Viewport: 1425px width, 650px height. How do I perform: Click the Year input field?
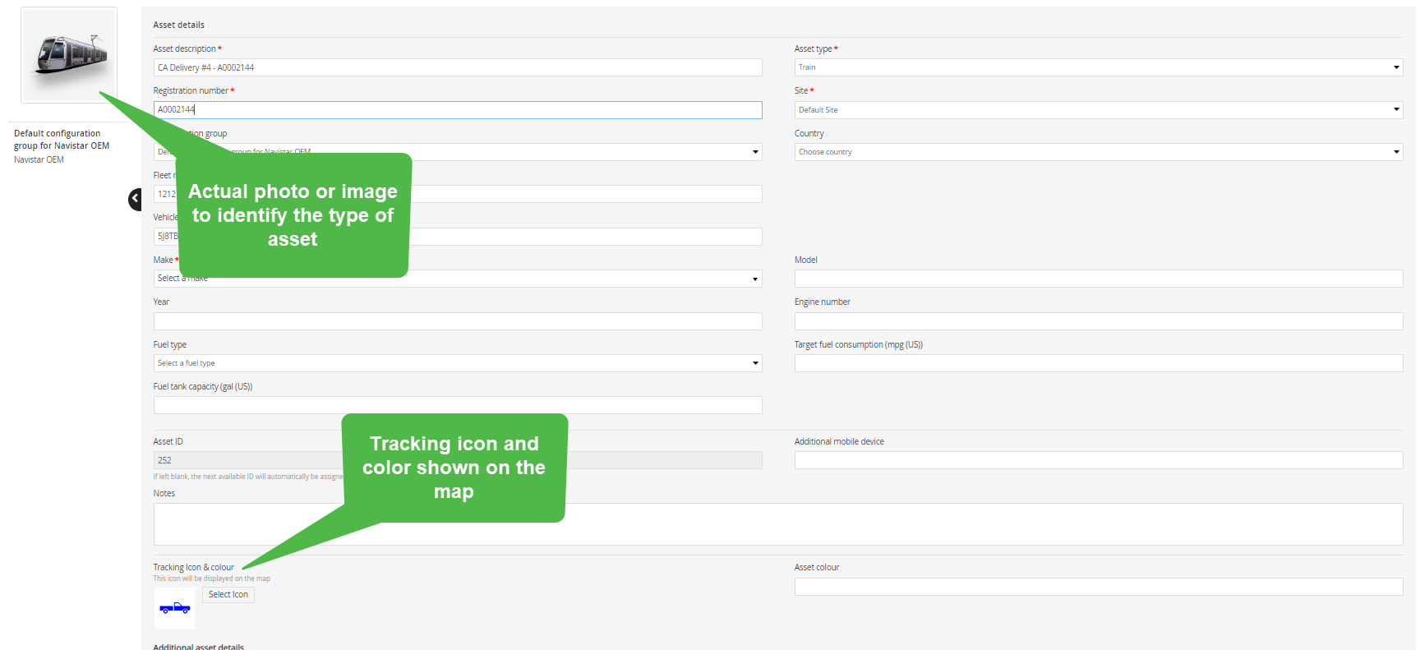(x=458, y=321)
